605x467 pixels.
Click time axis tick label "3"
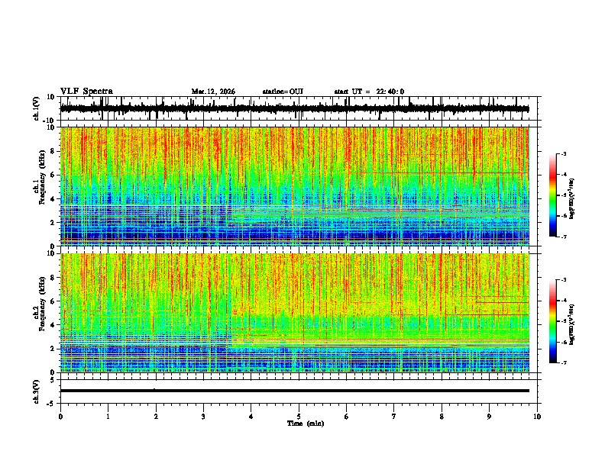click(x=203, y=417)
